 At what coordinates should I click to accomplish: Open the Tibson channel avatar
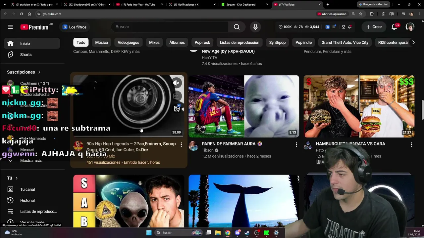point(193,146)
